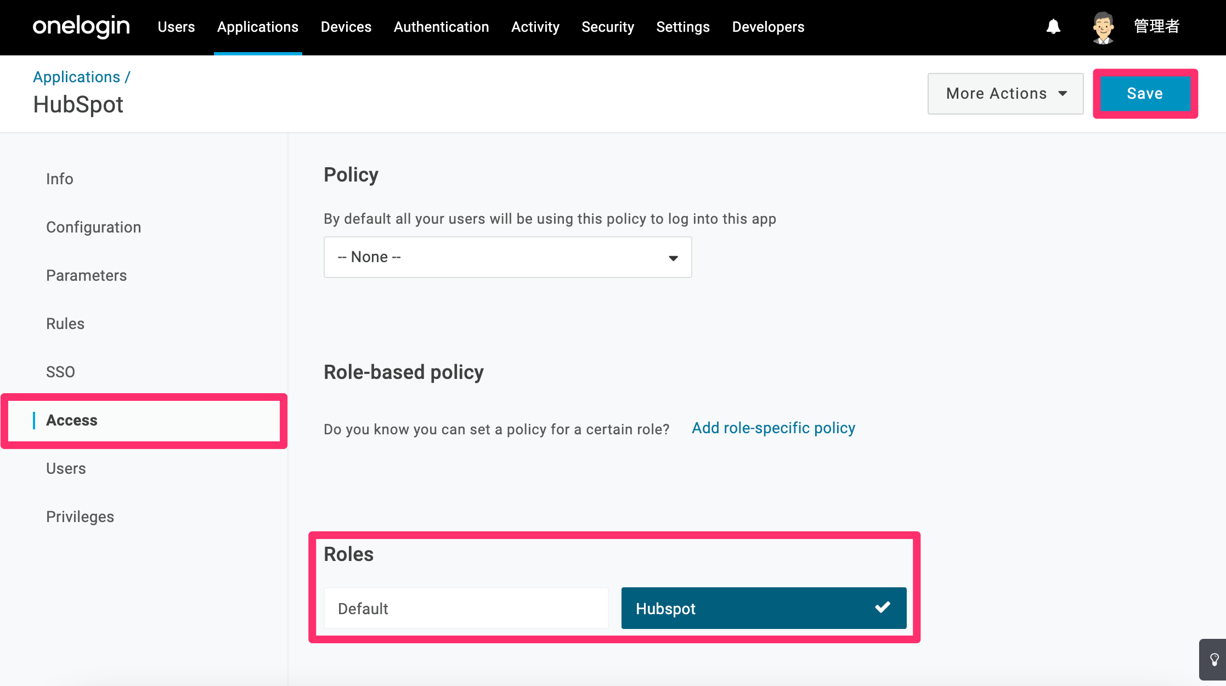Deselect the Hubspot role

coord(764,608)
